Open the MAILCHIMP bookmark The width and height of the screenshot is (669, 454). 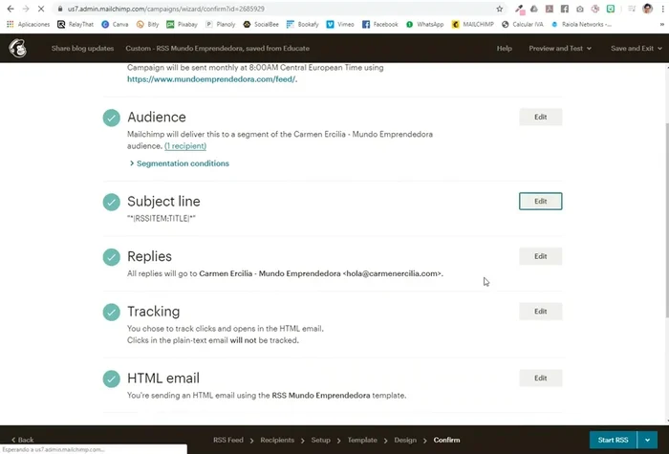click(473, 24)
